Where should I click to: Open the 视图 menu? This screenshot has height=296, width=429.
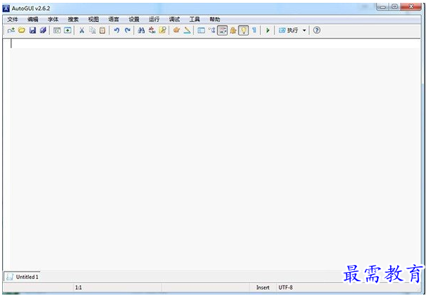click(x=93, y=19)
